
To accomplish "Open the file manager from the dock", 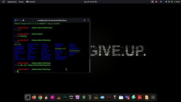I will [121, 97].
